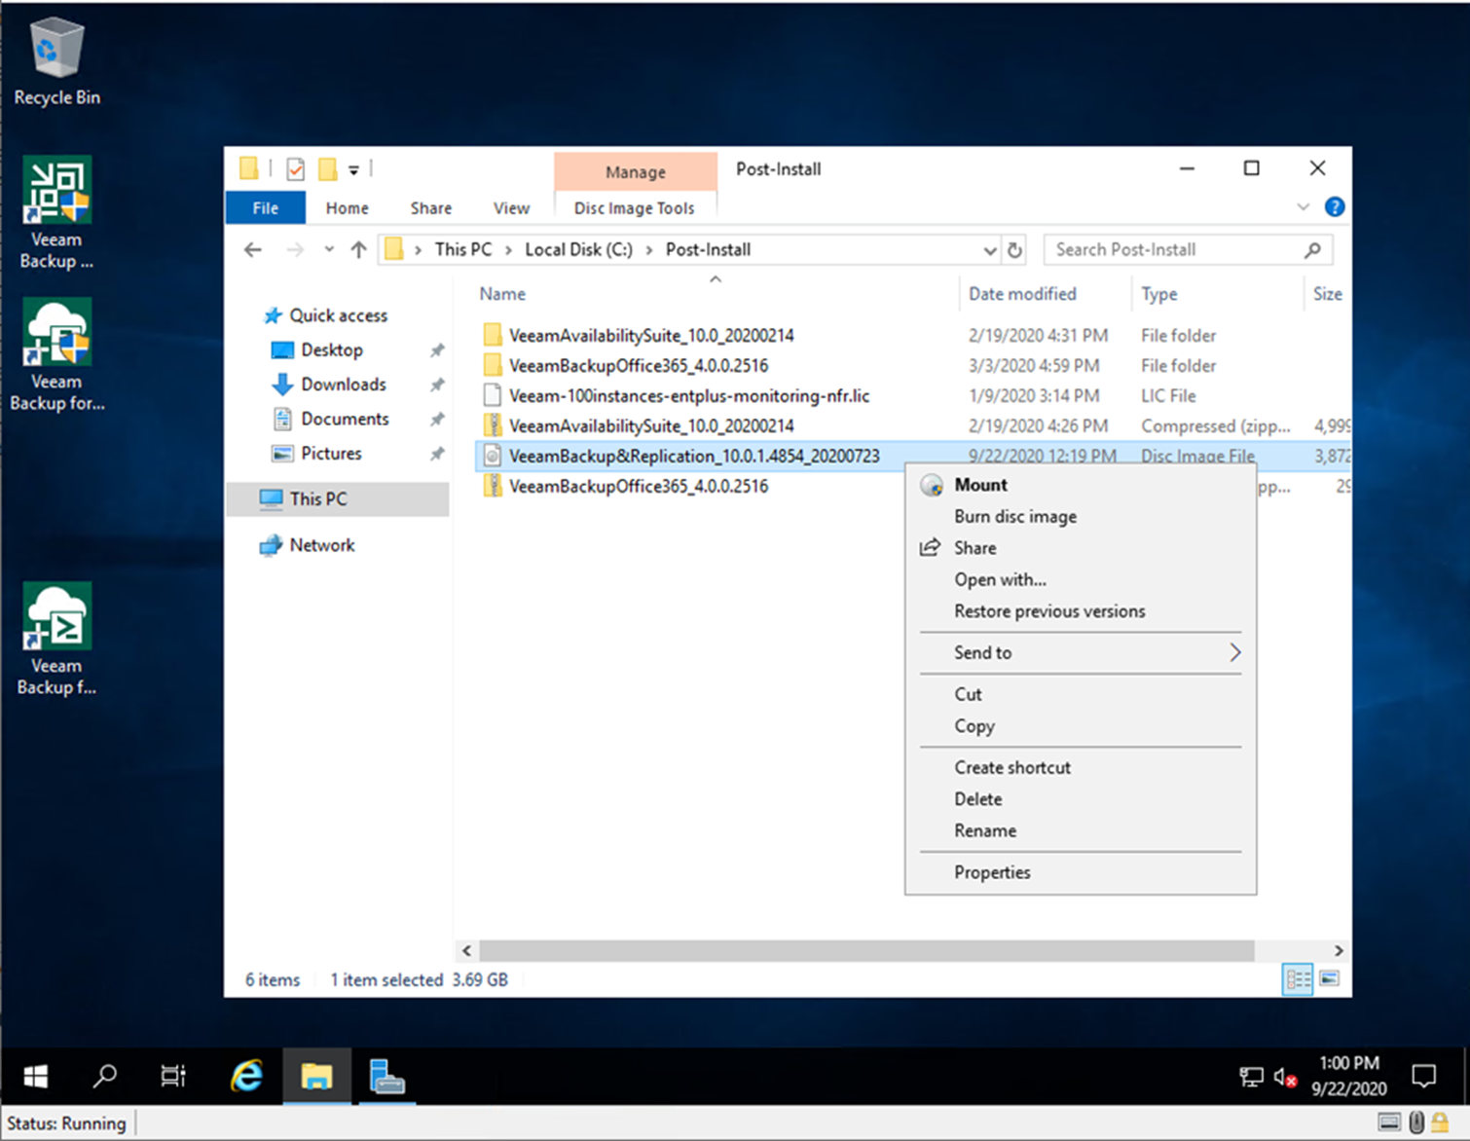Viewport: 1470px width, 1141px height.
Task: Refresh the Post-Install folder view
Action: [1014, 250]
